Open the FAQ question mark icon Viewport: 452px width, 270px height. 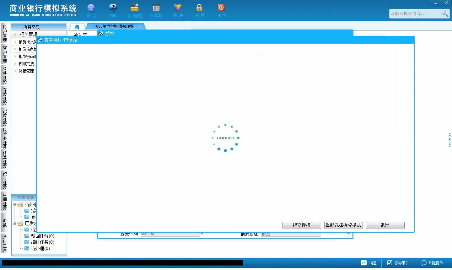(113, 8)
